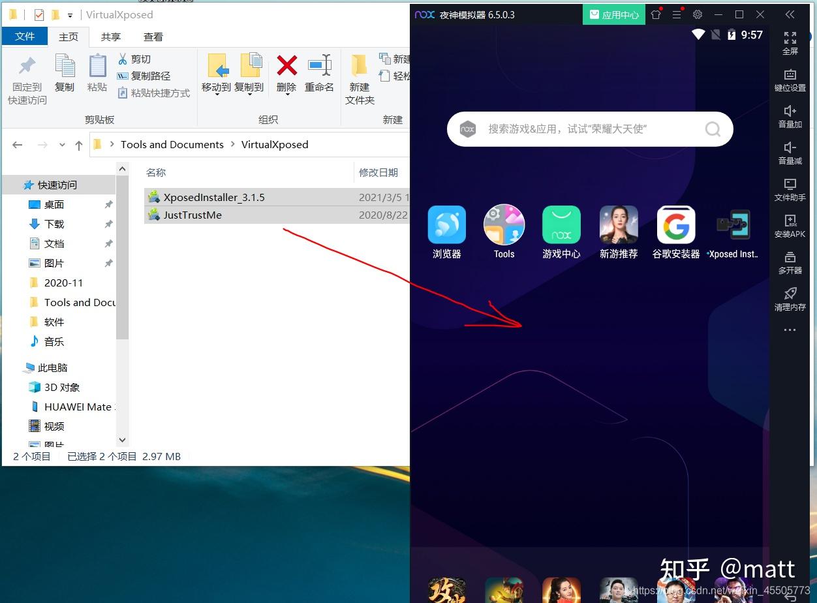Open Nox settings gear icon in title bar
817x603 pixels.
698,14
